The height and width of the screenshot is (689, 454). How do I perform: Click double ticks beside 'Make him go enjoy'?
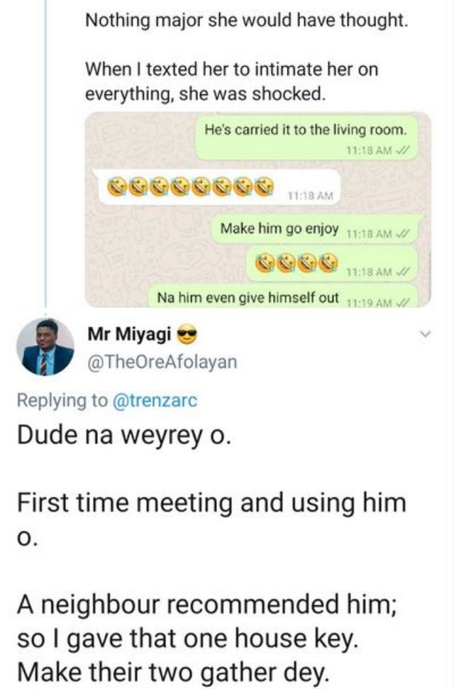pyautogui.click(x=404, y=234)
